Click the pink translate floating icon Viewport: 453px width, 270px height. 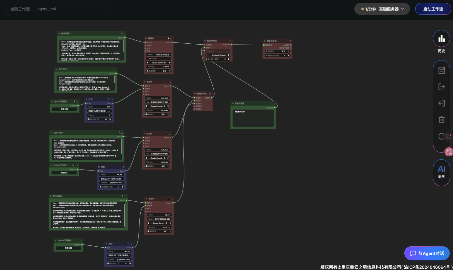click(x=448, y=151)
